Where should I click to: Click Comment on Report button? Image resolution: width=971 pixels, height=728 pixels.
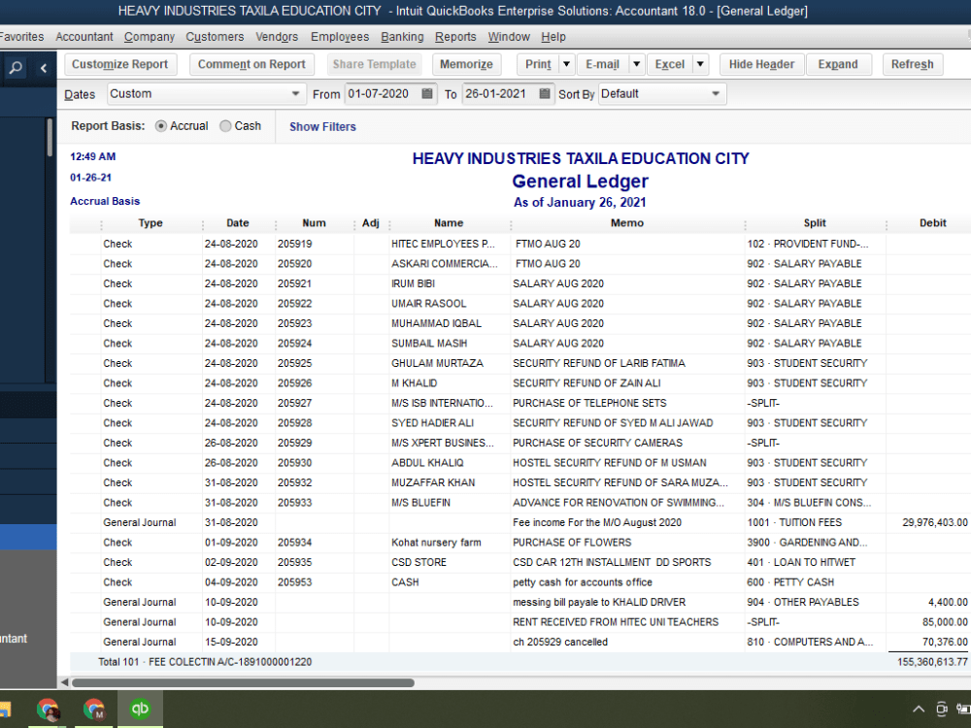(252, 64)
